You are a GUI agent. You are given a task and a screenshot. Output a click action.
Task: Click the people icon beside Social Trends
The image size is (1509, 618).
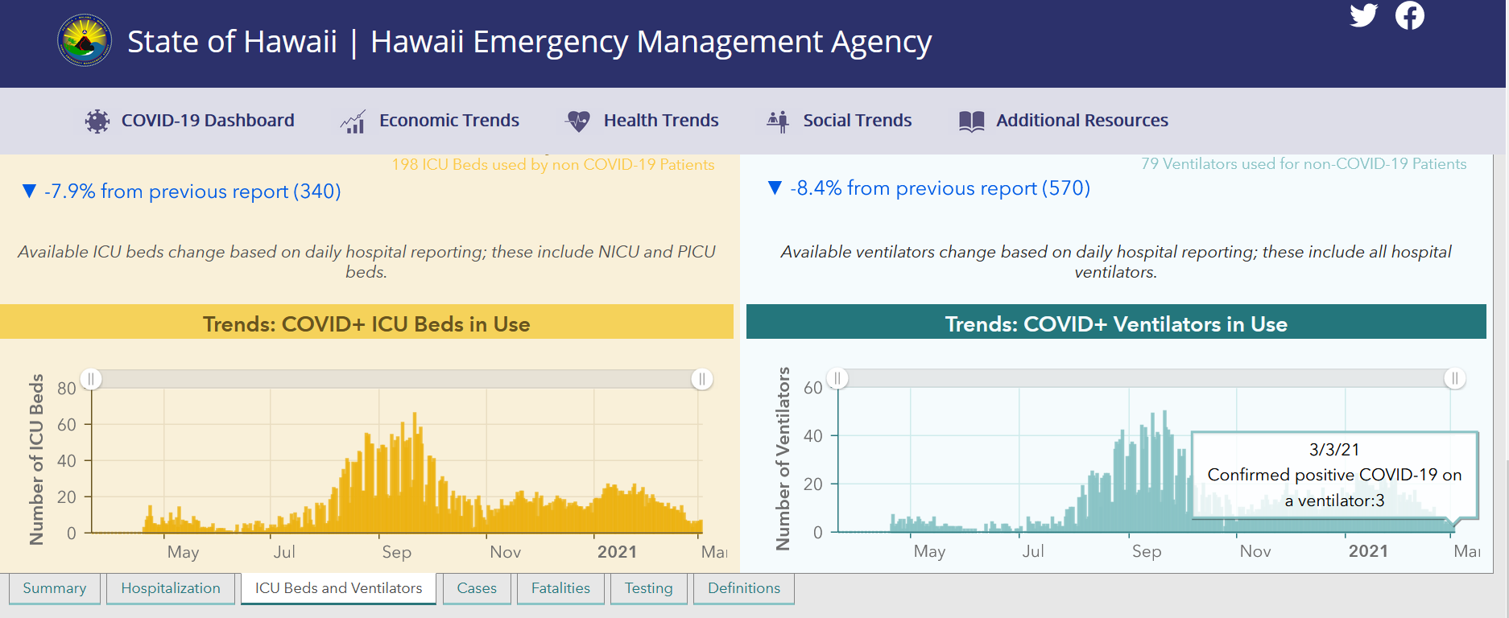coord(778,122)
